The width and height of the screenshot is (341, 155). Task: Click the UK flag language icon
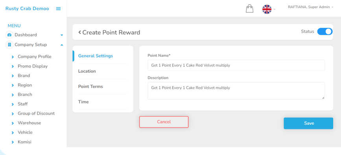point(267,9)
